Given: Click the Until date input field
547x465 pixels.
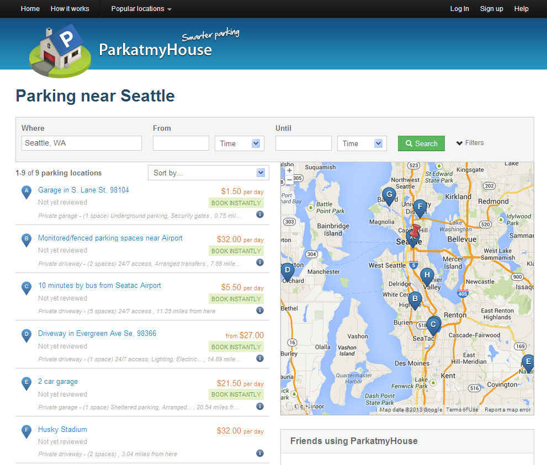Looking at the screenshot, I should pyautogui.click(x=303, y=143).
